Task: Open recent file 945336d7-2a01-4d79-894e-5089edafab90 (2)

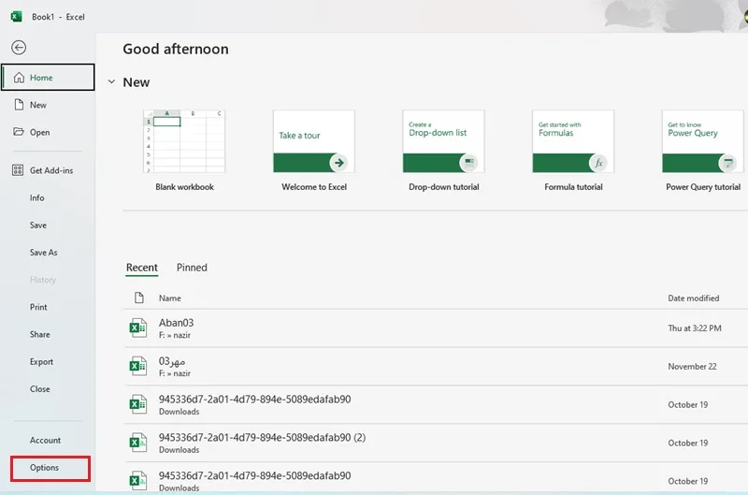Action: (x=436, y=443)
